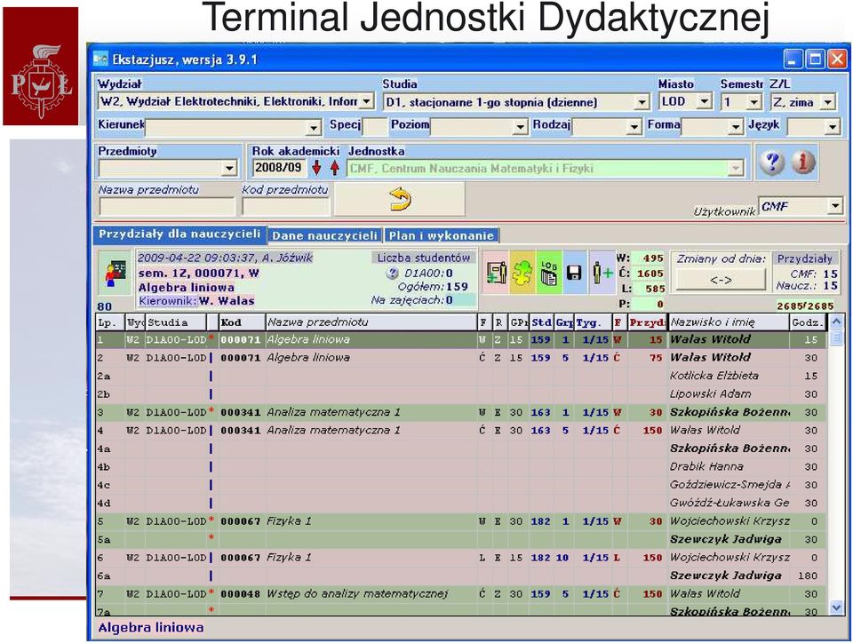Select the Przydziały dla nauczycieli tab
The height and width of the screenshot is (643, 853).
point(179,234)
